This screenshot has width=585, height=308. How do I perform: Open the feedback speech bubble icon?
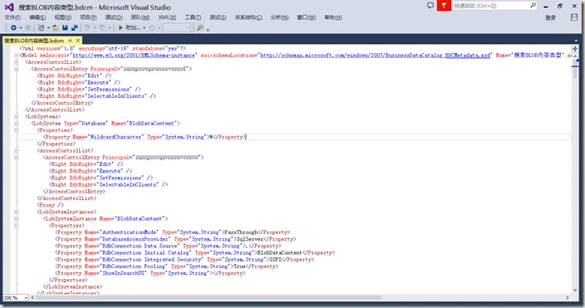tap(430, 6)
